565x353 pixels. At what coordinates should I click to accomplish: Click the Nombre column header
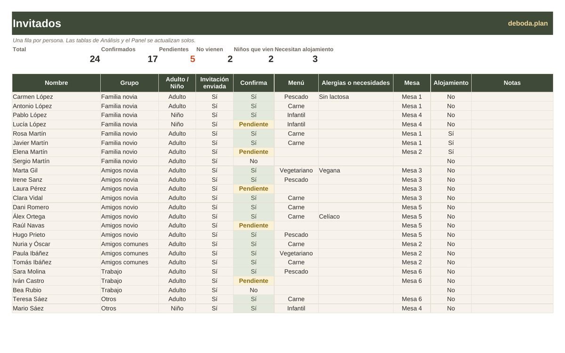[x=56, y=83]
